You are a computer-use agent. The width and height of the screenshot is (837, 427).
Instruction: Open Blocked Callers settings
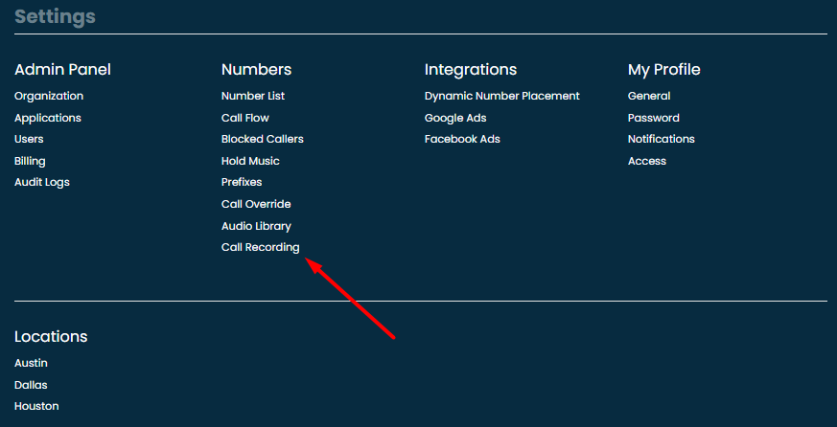click(x=263, y=139)
